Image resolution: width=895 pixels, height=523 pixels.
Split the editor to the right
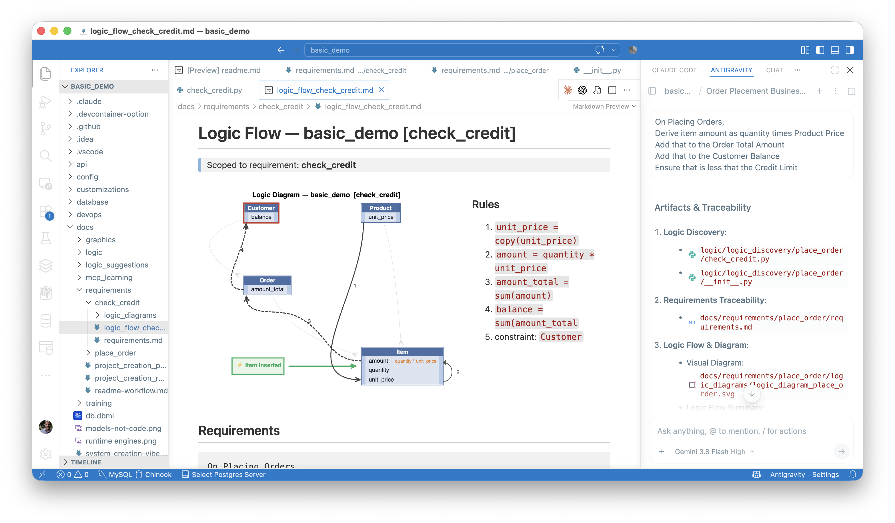(612, 90)
